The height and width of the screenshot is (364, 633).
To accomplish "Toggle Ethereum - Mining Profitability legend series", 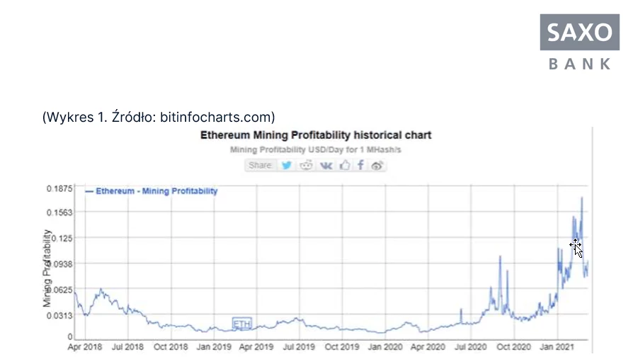I will pyautogui.click(x=152, y=191).
